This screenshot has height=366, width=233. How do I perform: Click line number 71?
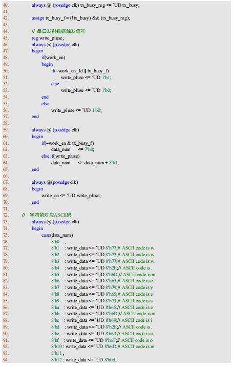pos(6,209)
